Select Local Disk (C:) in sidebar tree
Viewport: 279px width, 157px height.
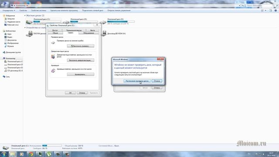coord(15,61)
